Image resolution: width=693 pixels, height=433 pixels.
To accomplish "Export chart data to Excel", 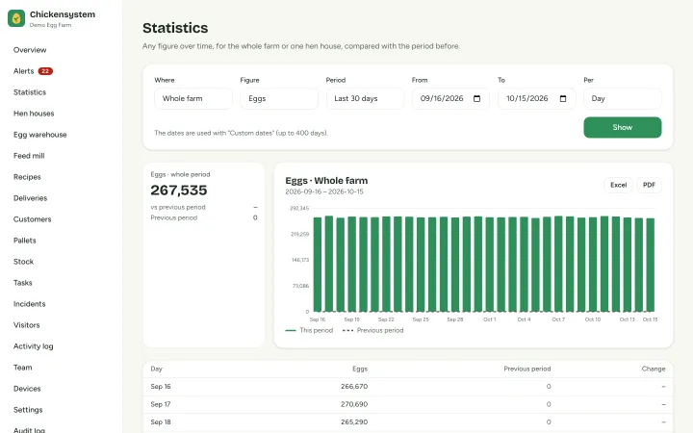I will [x=618, y=185].
